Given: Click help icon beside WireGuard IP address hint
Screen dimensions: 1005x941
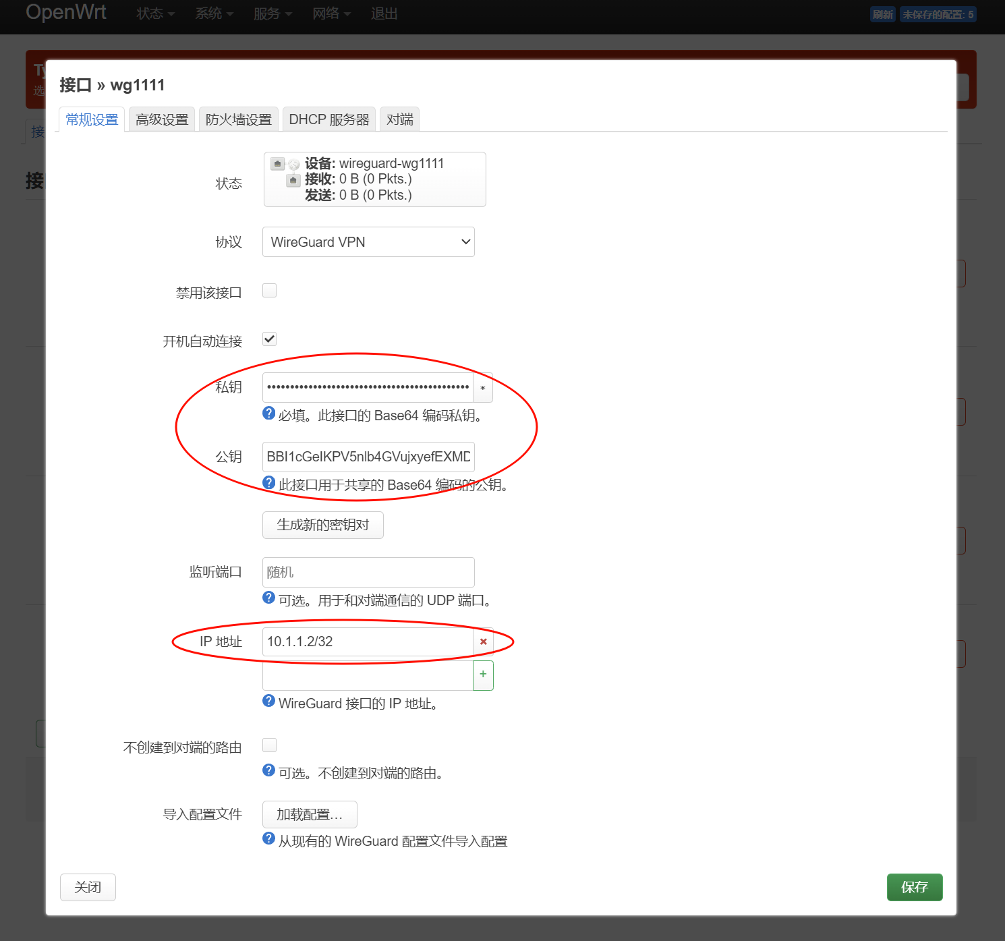Looking at the screenshot, I should point(268,702).
